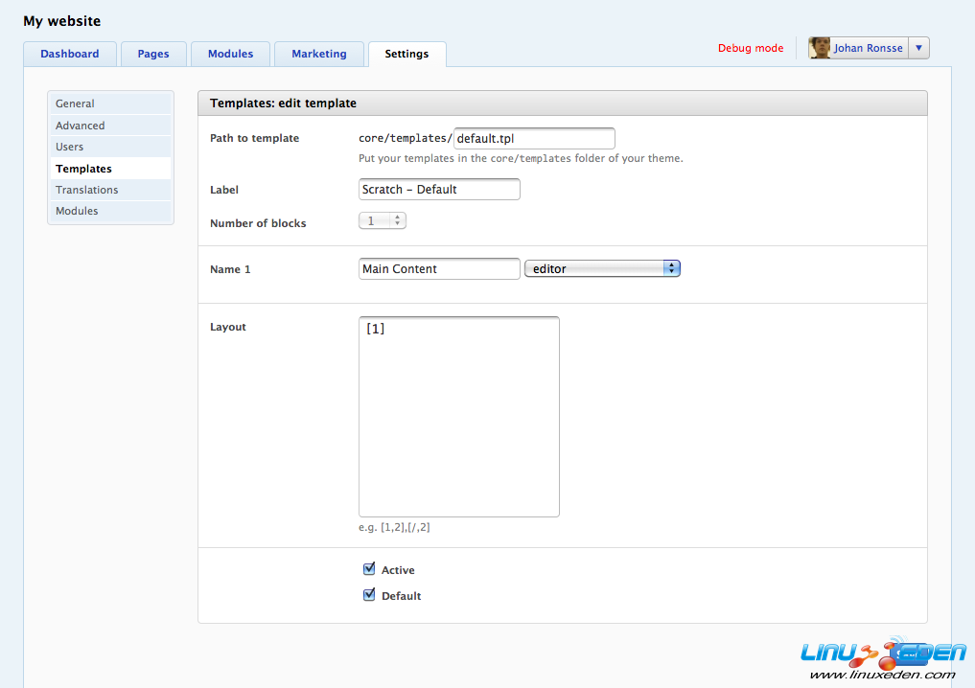Click the Johan Ronsse username link
The height and width of the screenshot is (688, 975).
click(x=868, y=48)
